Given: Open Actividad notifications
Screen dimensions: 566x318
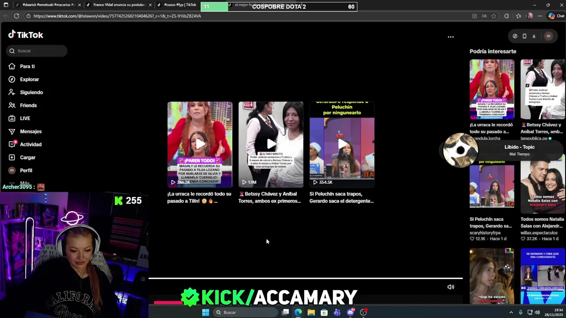Looking at the screenshot, I should pyautogui.click(x=31, y=144).
